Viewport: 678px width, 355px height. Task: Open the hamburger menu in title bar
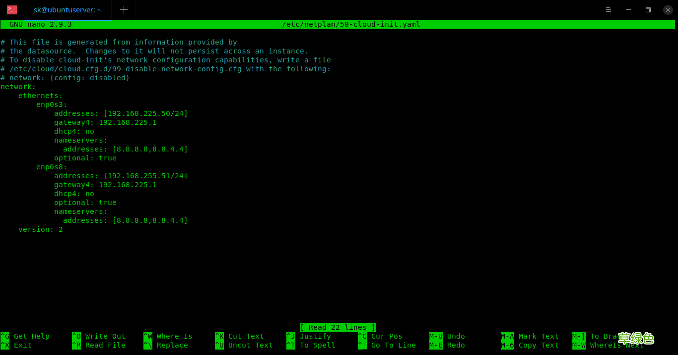coord(609,10)
